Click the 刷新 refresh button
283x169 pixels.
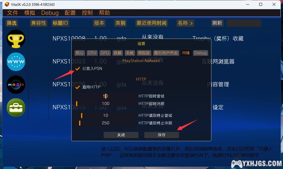(x=217, y=23)
